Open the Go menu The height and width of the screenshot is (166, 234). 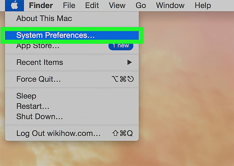pos(141,5)
